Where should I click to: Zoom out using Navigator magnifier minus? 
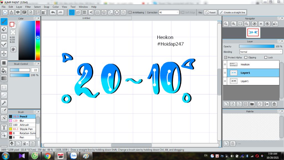[247, 24]
